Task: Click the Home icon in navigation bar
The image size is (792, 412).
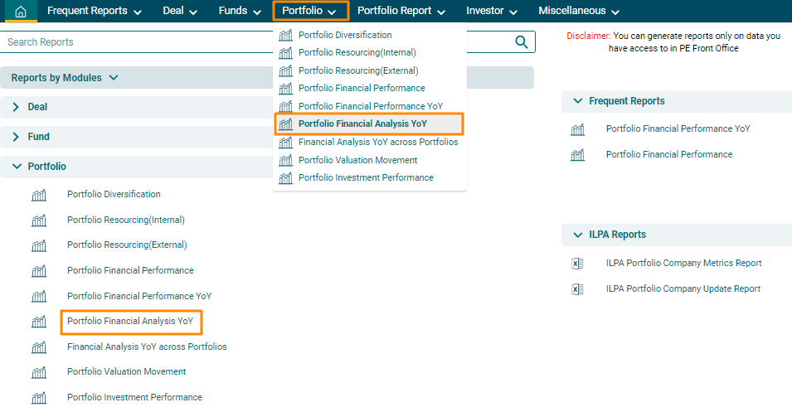Action: (21, 12)
